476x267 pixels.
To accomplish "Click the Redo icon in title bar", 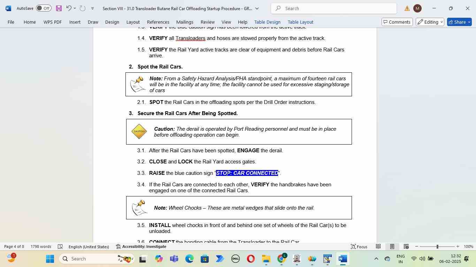I will click(82, 8).
